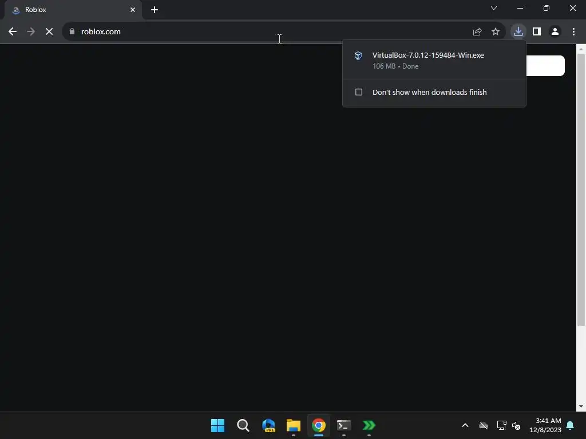Click the VirtualBox file icon in downloads
The image size is (586, 439).
tap(358, 55)
